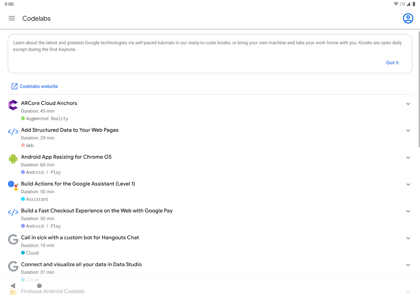Viewport: 420px width, 295px height.
Task: Click the info card description text
Action: [207, 46]
